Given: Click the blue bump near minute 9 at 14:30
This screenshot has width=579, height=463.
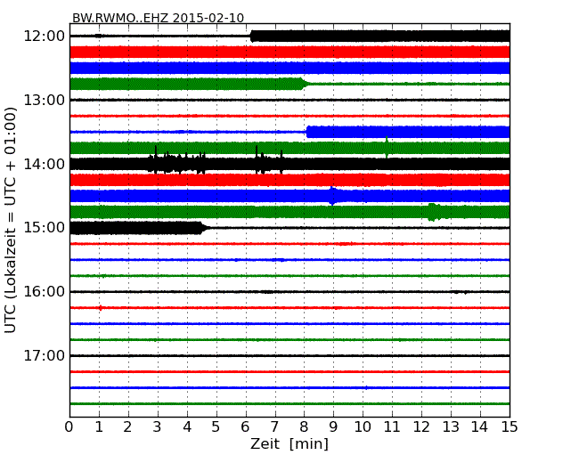Looking at the screenshot, I should tap(333, 196).
